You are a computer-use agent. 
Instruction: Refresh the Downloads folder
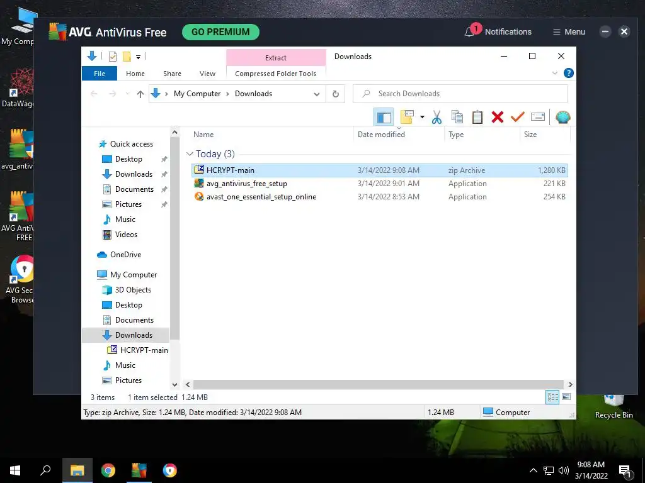(335, 94)
